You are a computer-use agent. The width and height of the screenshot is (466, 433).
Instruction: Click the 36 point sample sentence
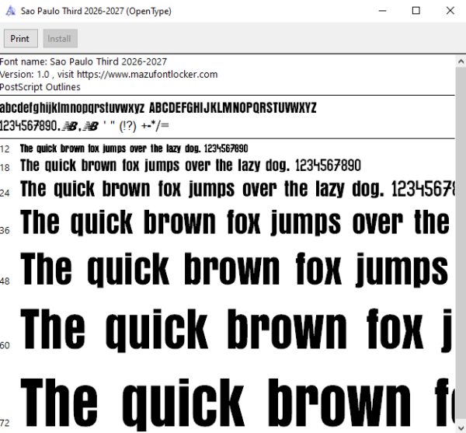tap(235, 222)
